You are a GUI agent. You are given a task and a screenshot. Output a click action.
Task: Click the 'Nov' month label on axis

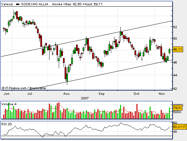pos(162,94)
